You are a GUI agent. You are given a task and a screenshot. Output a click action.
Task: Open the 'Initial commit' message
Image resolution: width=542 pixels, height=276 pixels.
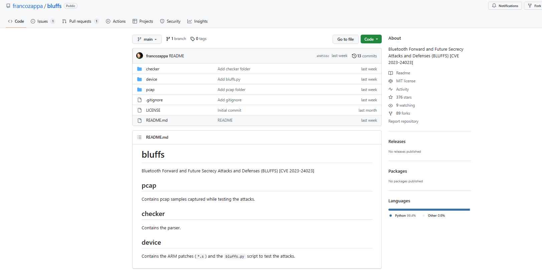(229, 110)
